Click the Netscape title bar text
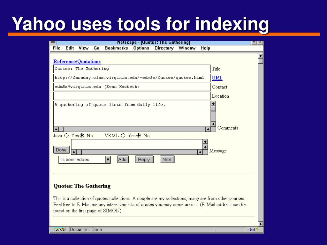Screen dimensions: 327x245 (154, 42)
